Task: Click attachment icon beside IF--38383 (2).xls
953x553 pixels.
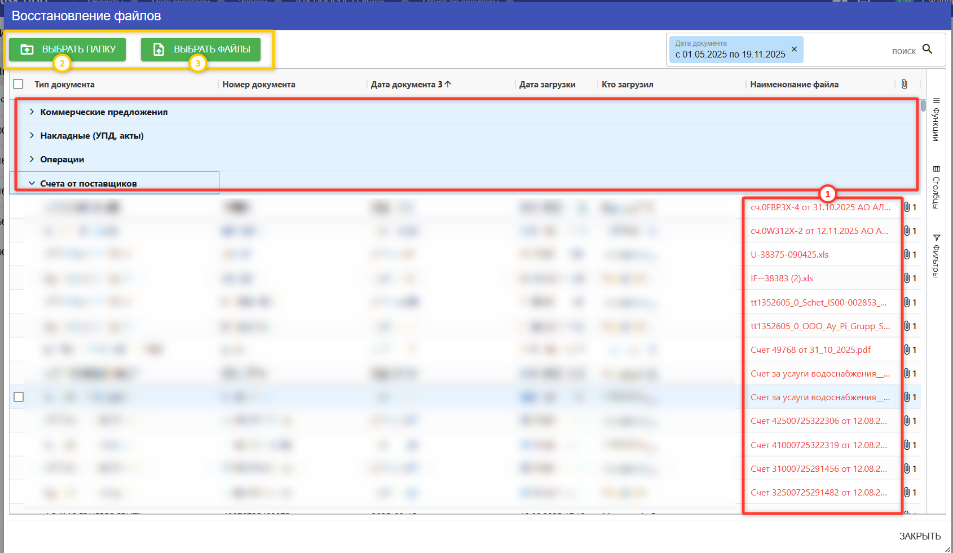Action: (x=907, y=278)
